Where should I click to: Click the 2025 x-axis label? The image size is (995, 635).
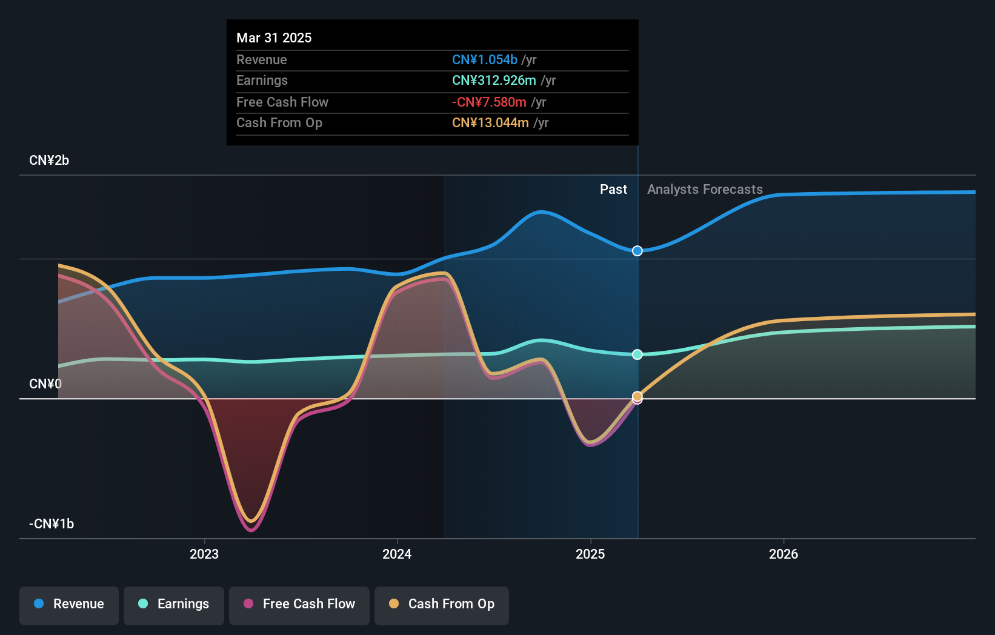590,554
